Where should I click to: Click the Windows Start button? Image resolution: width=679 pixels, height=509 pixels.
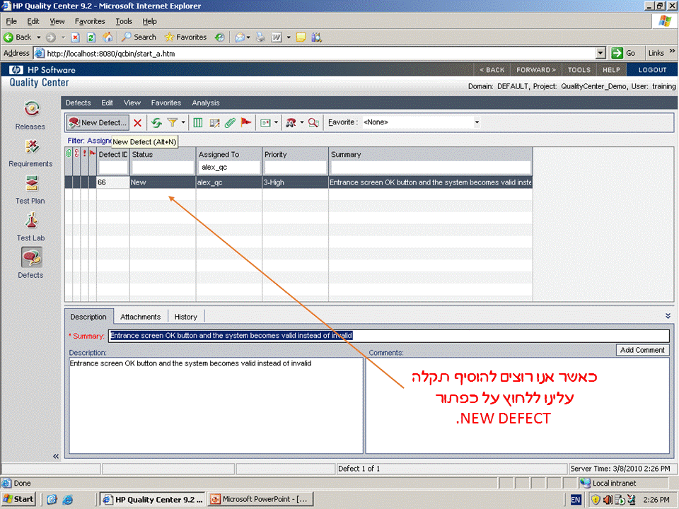click(18, 499)
